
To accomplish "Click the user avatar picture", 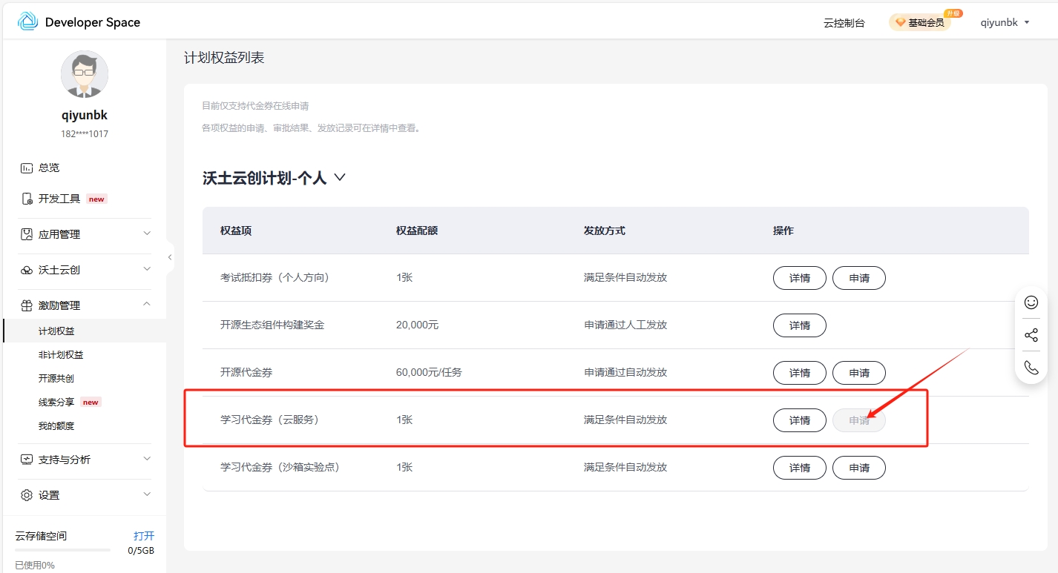I will coord(85,74).
